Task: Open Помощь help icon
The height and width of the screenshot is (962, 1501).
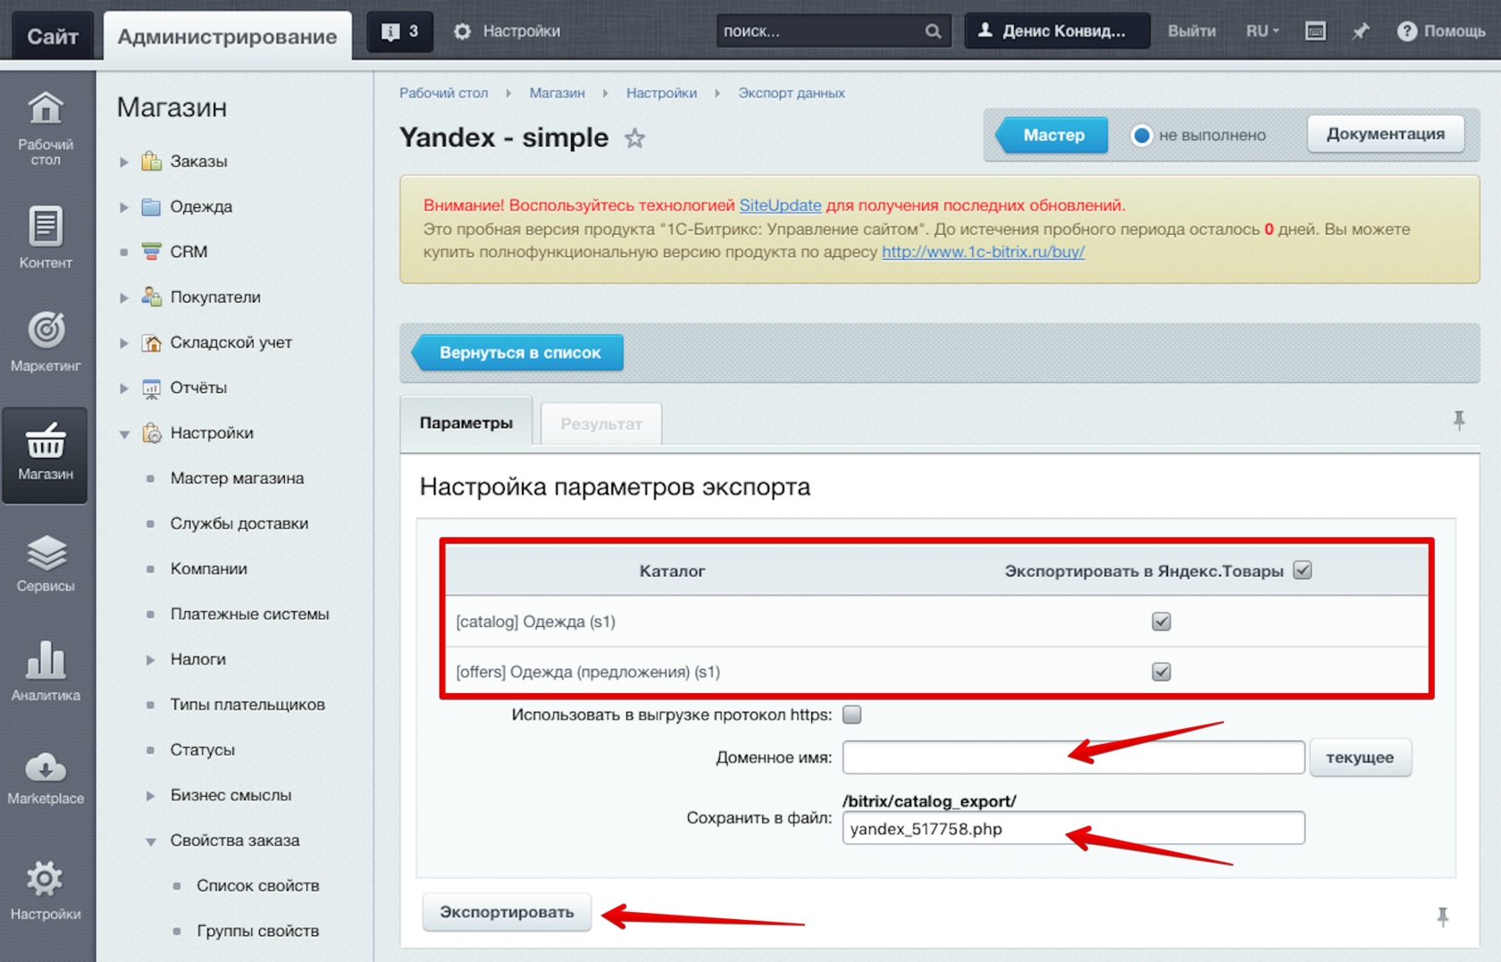Action: (x=1406, y=31)
